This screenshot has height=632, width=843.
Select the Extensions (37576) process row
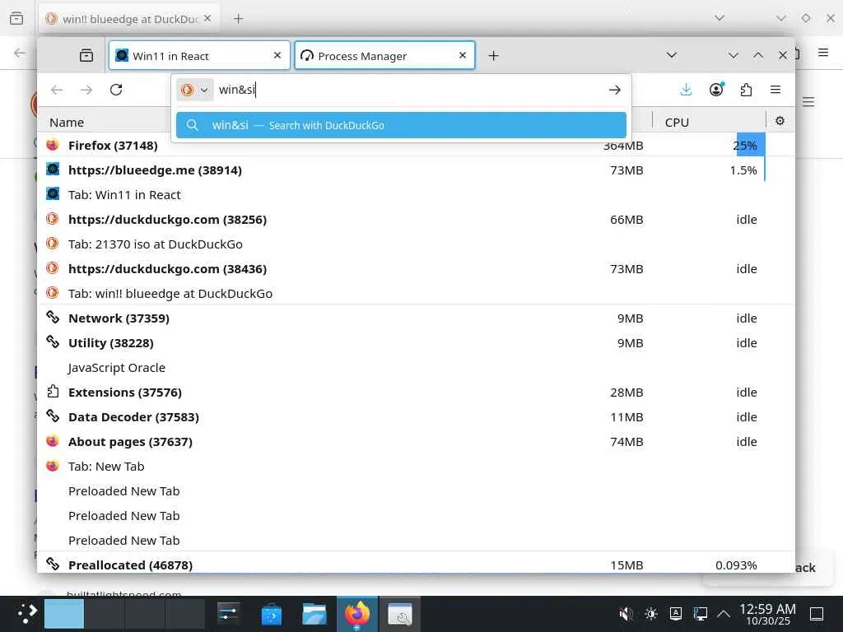(416, 393)
